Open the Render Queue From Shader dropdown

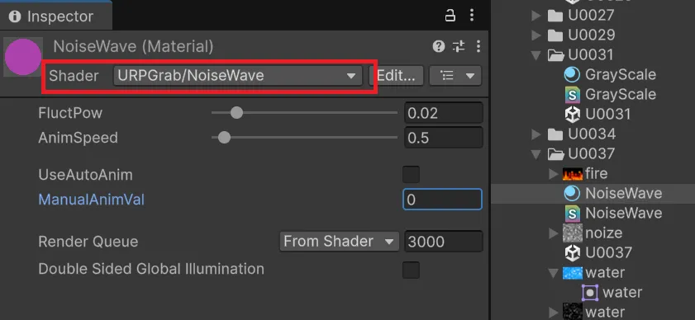point(339,242)
